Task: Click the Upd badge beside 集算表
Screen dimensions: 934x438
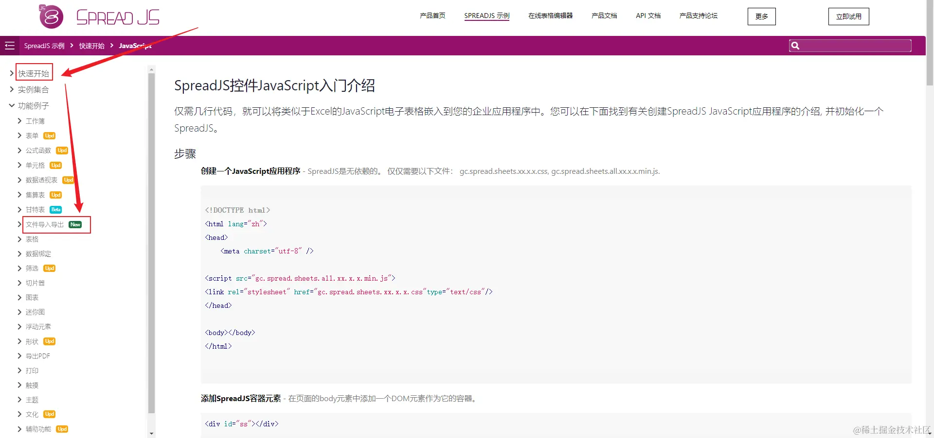Action: [56, 195]
